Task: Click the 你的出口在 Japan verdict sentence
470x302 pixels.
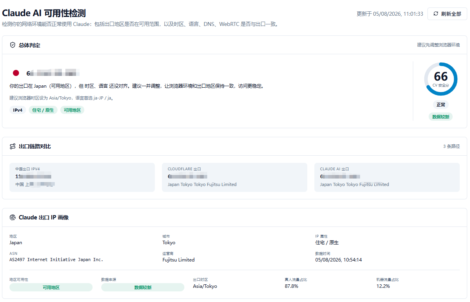Action: pyautogui.click(x=137, y=86)
